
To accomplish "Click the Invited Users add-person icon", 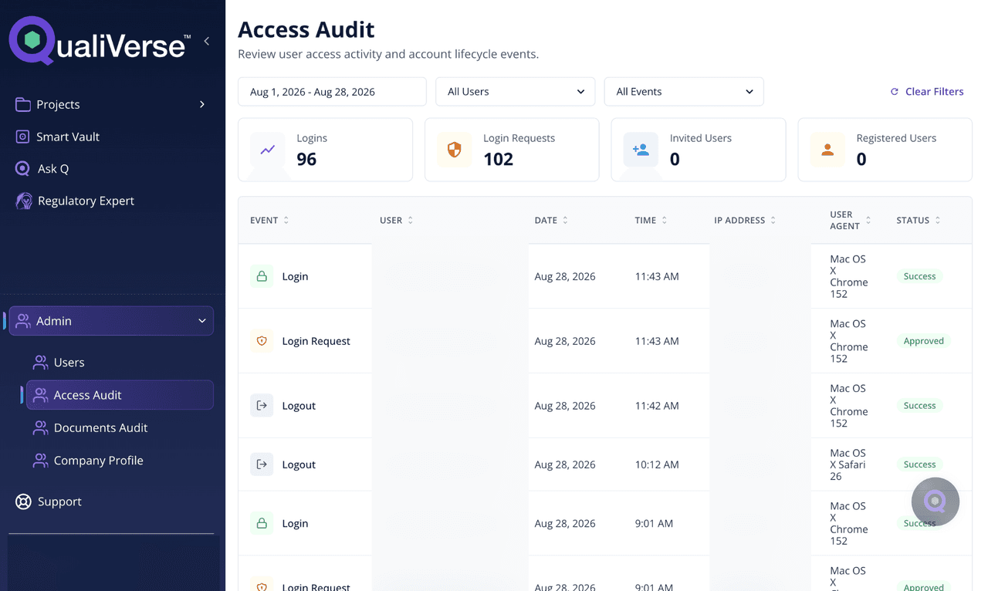I will coord(641,150).
